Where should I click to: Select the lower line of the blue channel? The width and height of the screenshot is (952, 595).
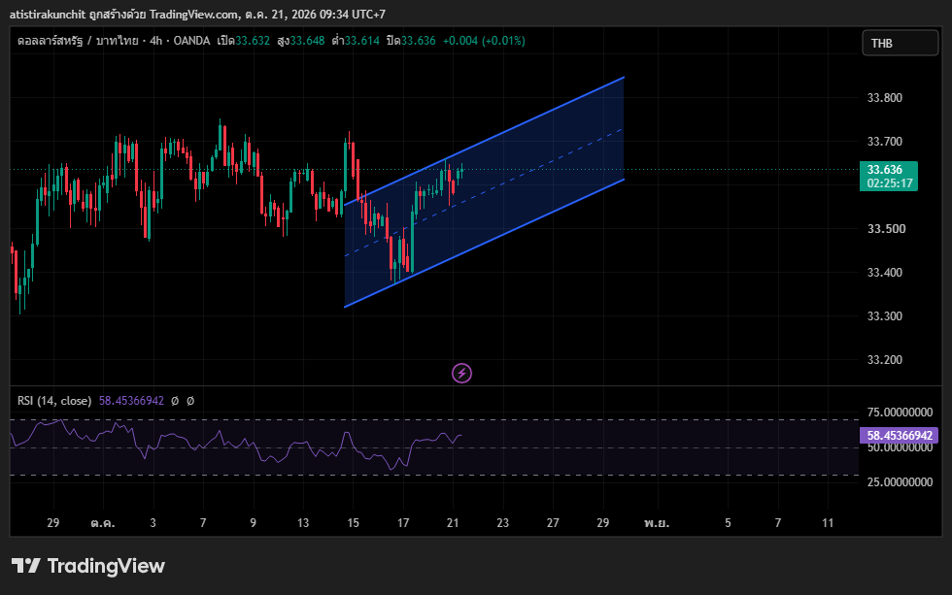click(485, 243)
